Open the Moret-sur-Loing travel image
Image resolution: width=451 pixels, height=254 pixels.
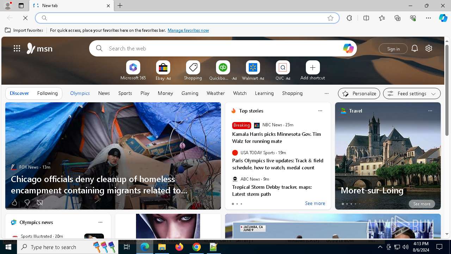pos(388,156)
